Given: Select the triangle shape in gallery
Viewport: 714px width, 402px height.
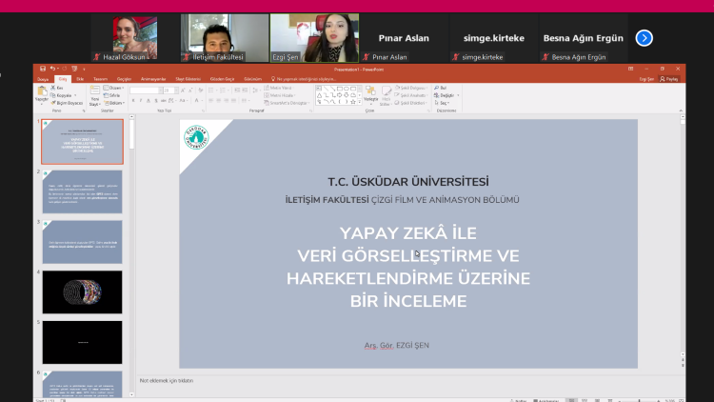Looking at the screenshot, I should point(319,95).
